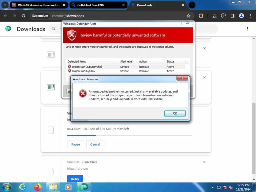Open the tab search dropdown
Image resolution: width=256 pixels, height=192 pixels.
(x=5, y=5)
